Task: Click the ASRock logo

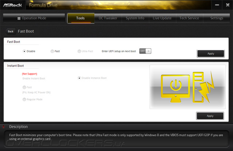Action: [x=12, y=5]
